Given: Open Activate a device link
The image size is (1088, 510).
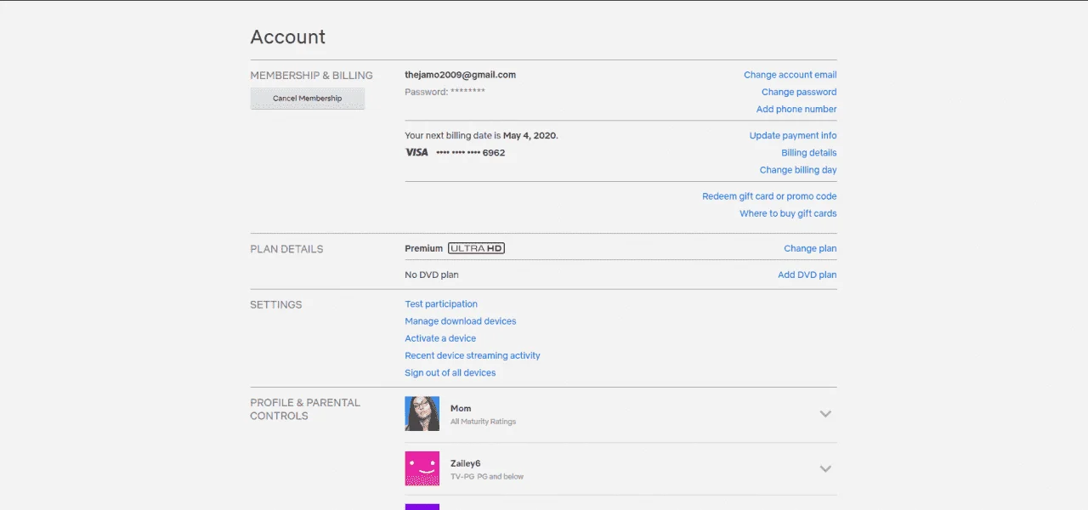Looking at the screenshot, I should 440,338.
